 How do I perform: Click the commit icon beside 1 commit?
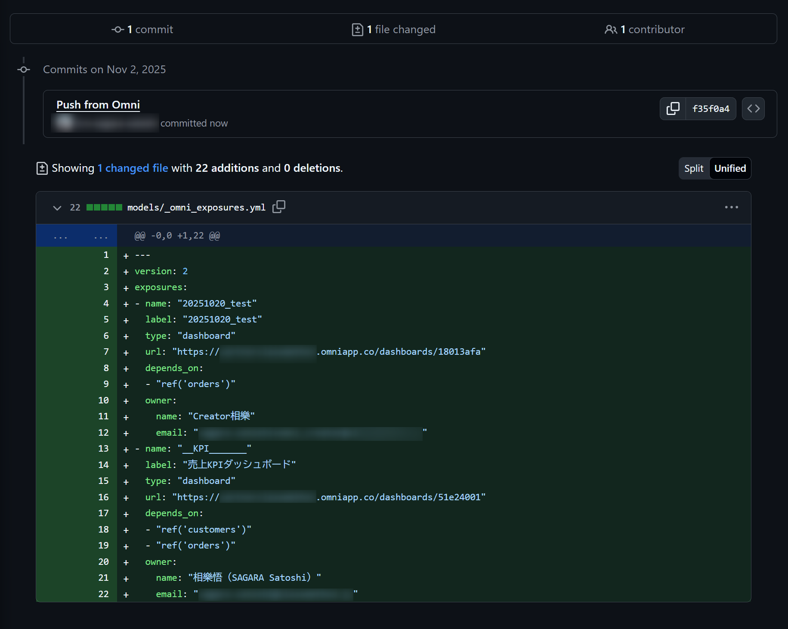117,29
